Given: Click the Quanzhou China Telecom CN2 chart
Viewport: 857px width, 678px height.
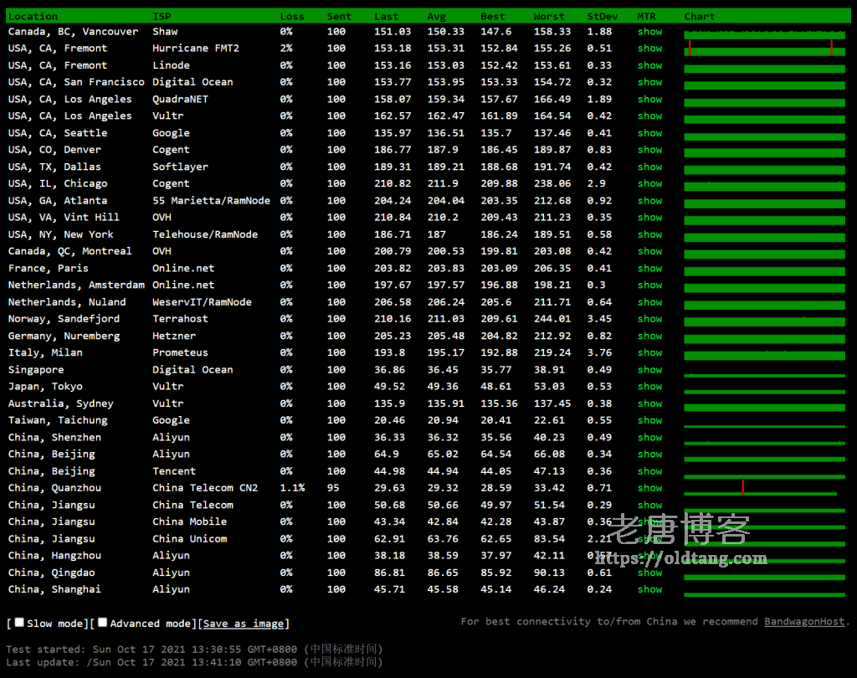Looking at the screenshot, I should pyautogui.click(x=761, y=488).
